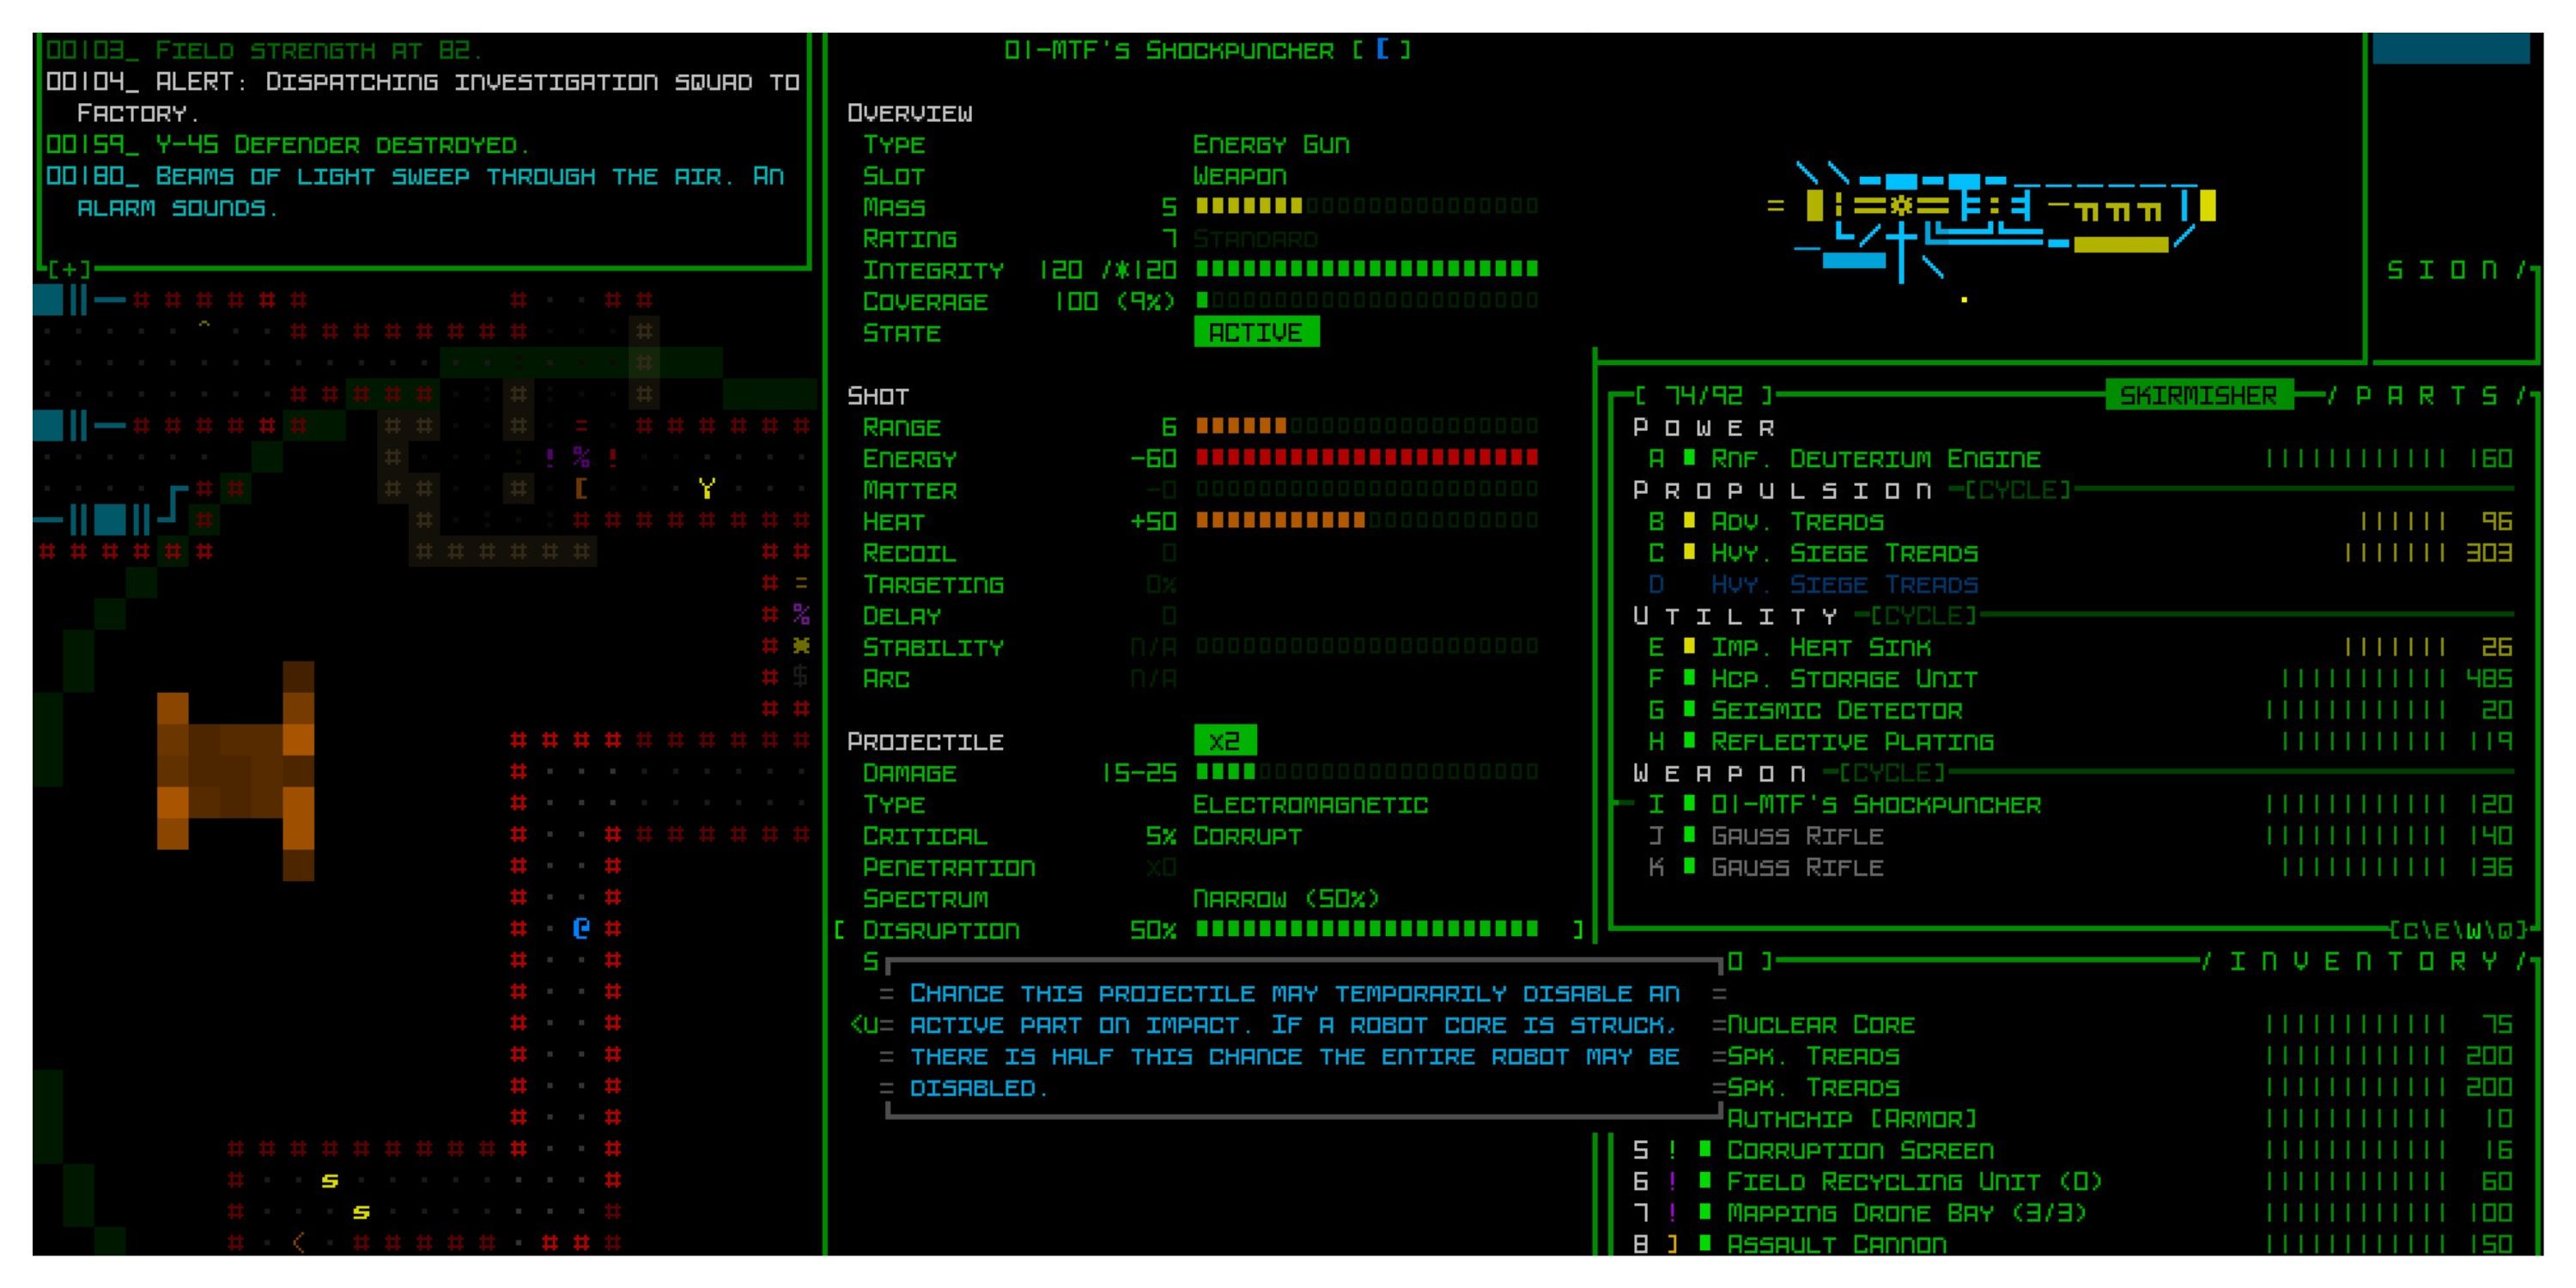Click the Integrity green bar

click(x=1367, y=269)
